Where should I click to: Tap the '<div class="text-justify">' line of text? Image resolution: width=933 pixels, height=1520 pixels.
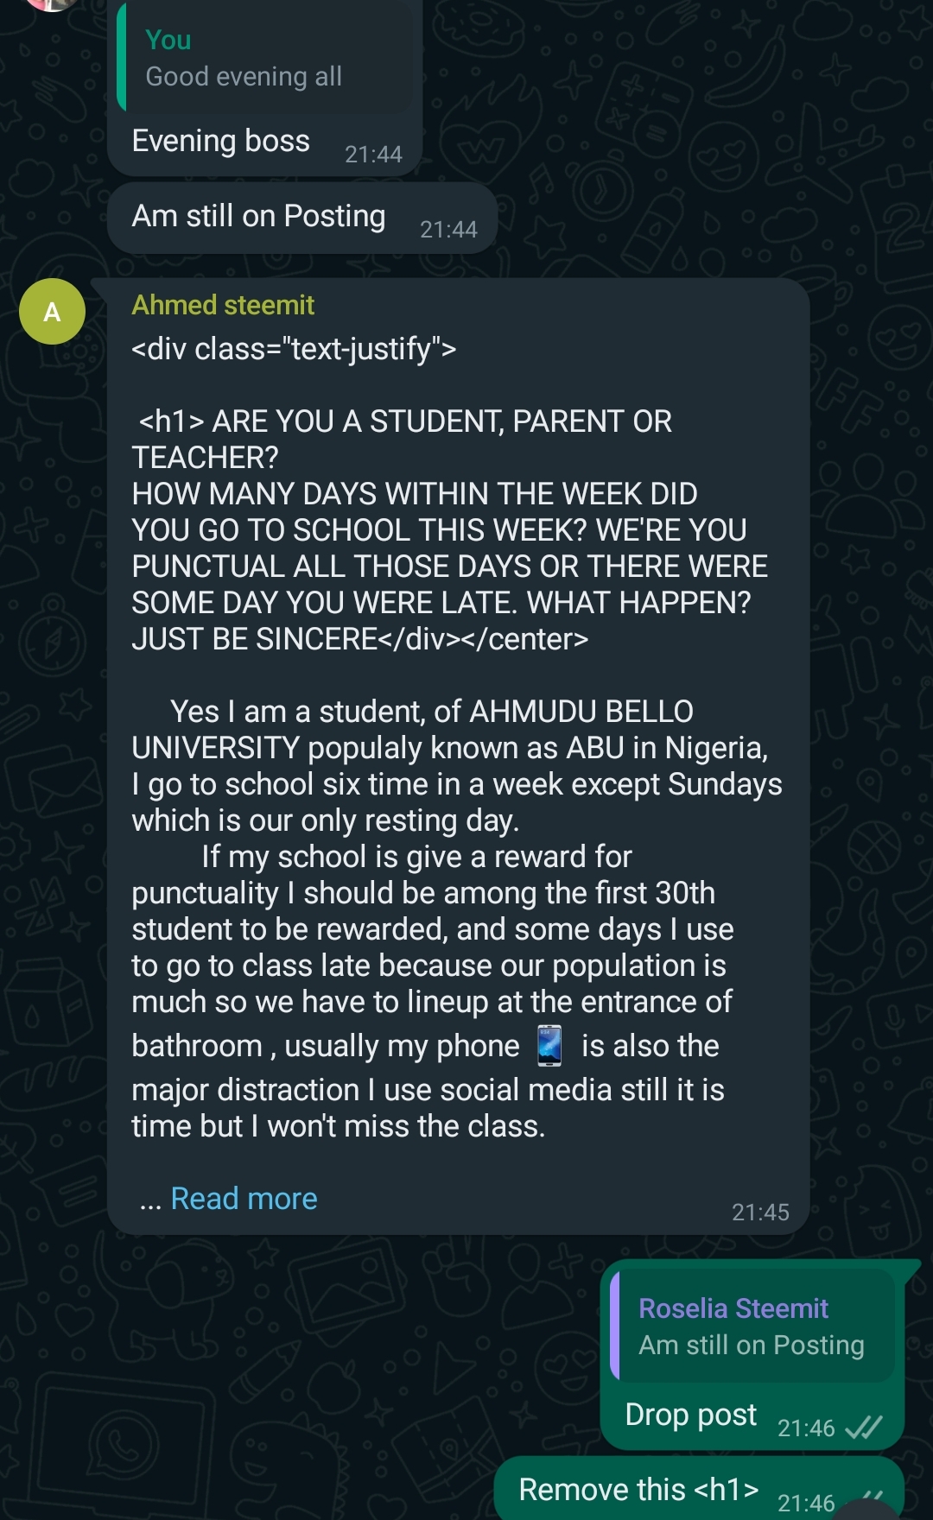[294, 349]
